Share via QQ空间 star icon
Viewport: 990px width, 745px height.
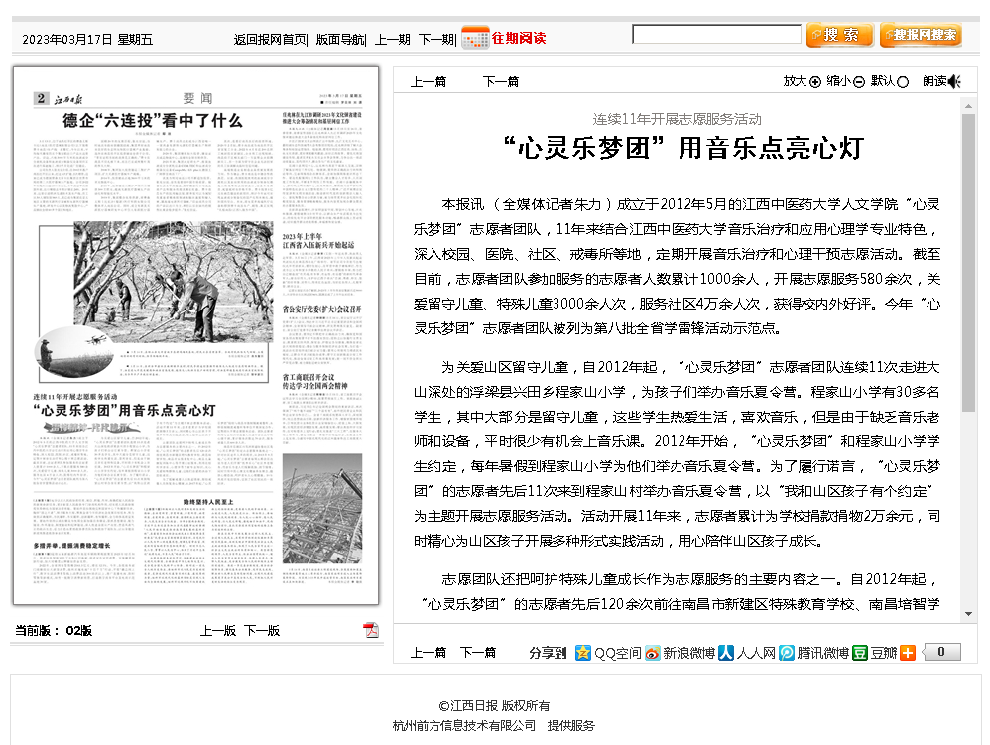[582, 652]
